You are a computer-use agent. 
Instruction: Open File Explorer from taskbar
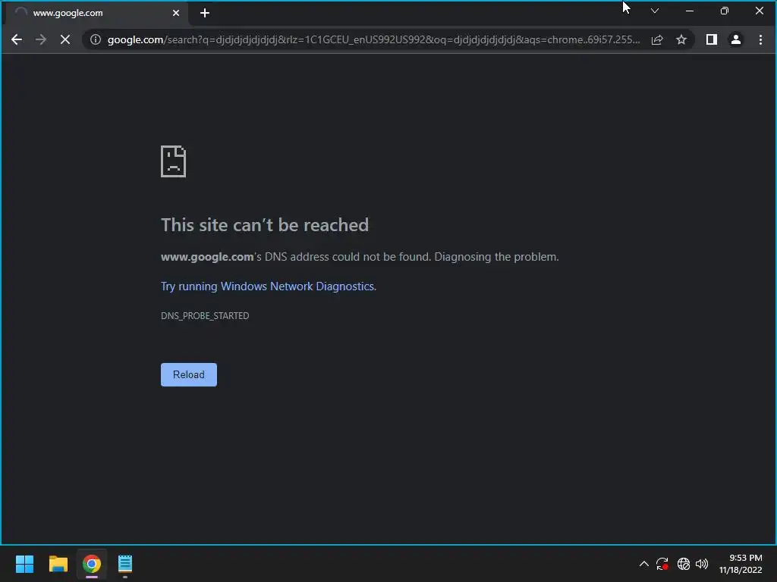(x=58, y=564)
